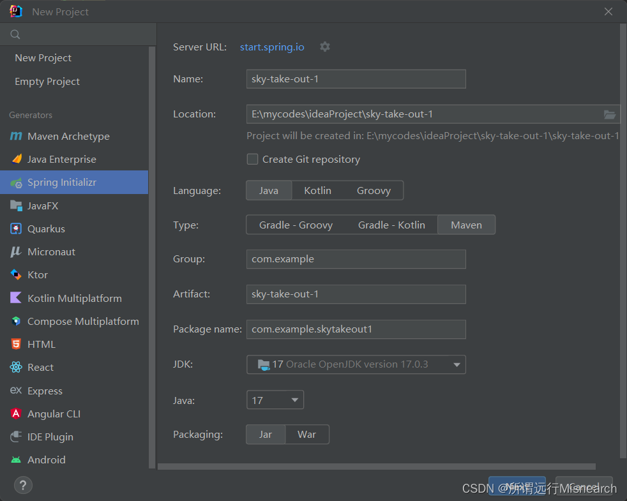Select Groovy as the language
The height and width of the screenshot is (501, 627).
pos(374,191)
